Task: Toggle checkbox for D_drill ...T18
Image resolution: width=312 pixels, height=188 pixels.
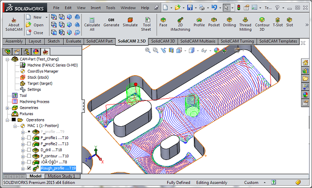Action: click(x=29, y=150)
